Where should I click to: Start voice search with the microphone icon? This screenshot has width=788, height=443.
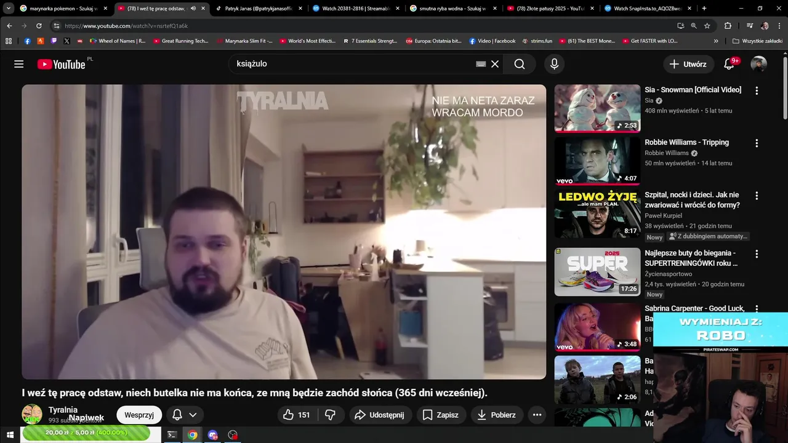(554, 64)
